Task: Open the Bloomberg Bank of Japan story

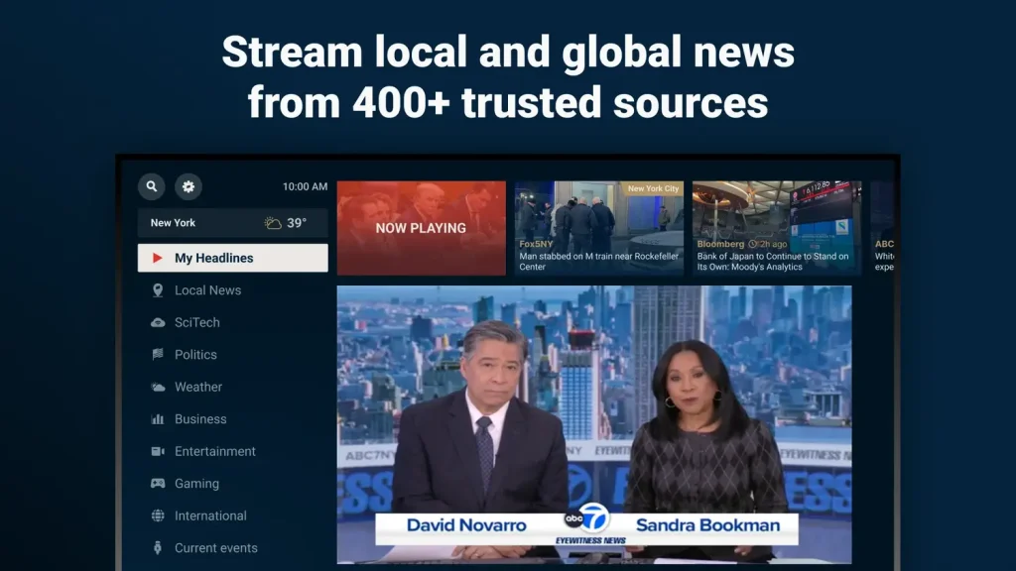Action: pos(776,228)
